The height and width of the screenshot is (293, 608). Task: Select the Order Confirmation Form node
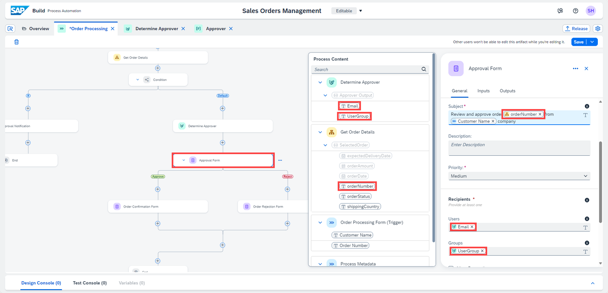tap(158, 206)
